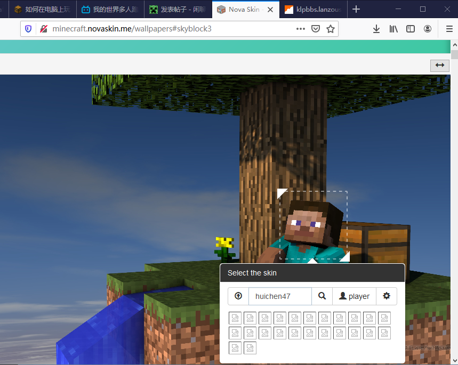
Task: Open the Firefox downloads panel
Action: tap(376, 29)
